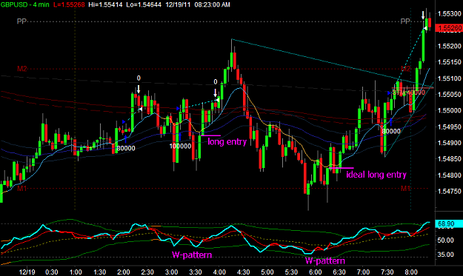This screenshot has height=276, width=463.
Task: Click the left M1 pivot level label
Action: (21, 188)
